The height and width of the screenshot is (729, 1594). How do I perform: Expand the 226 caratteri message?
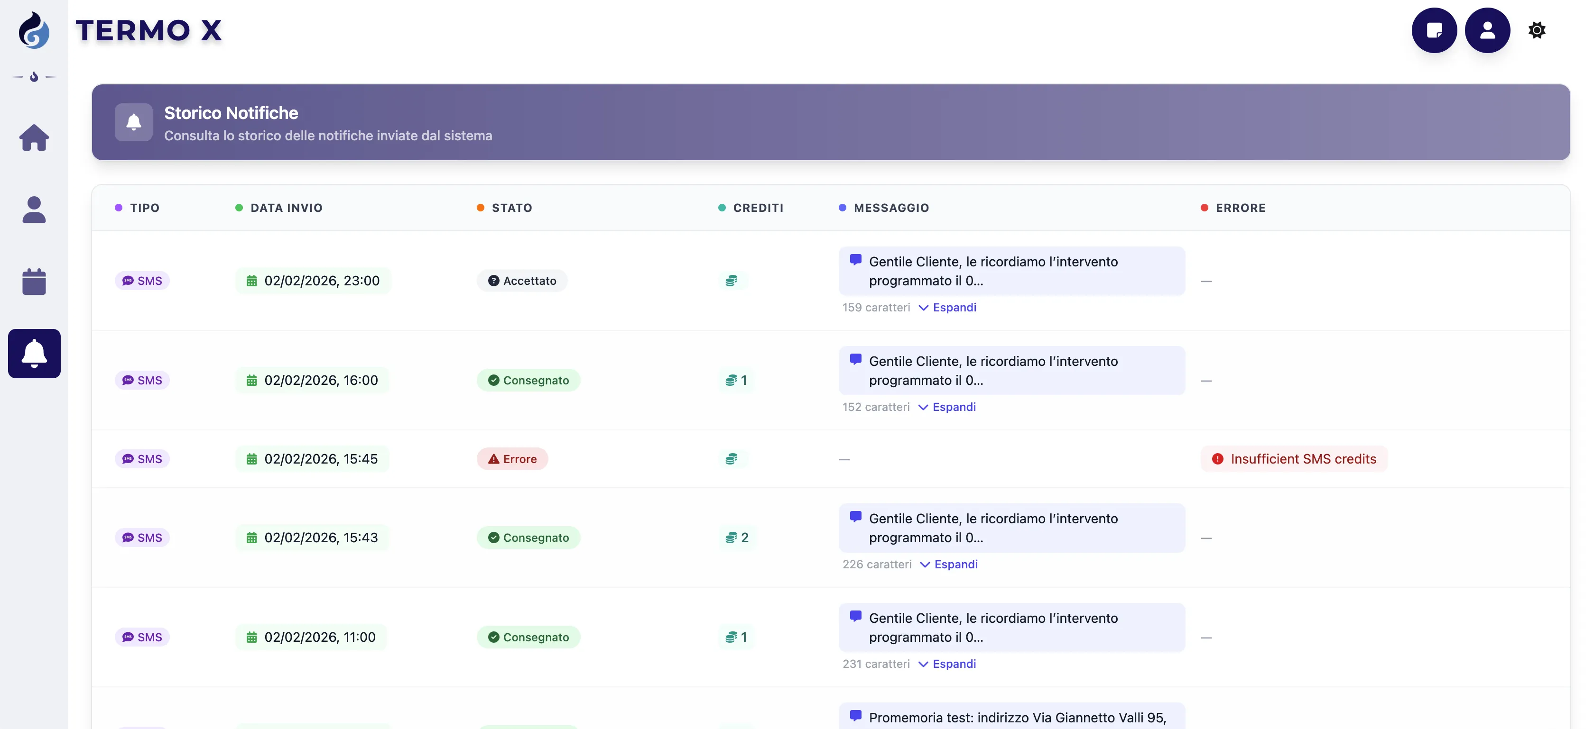[949, 564]
